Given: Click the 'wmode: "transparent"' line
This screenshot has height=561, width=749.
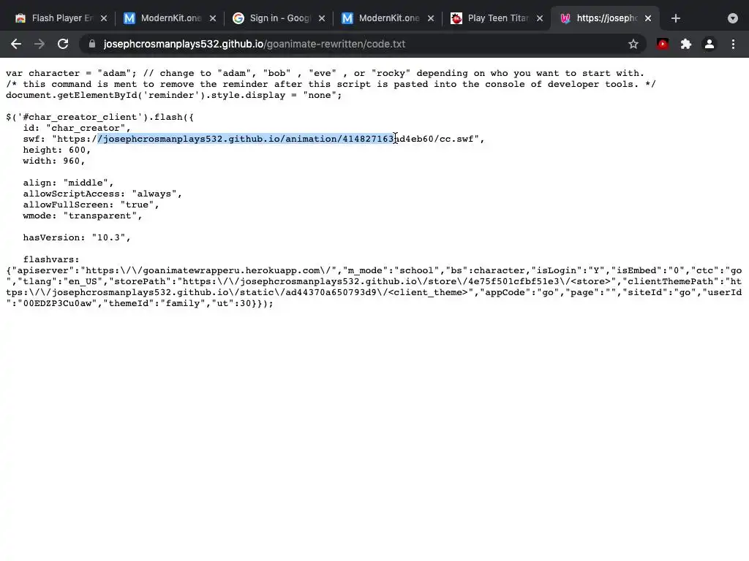Looking at the screenshot, I should tap(82, 215).
